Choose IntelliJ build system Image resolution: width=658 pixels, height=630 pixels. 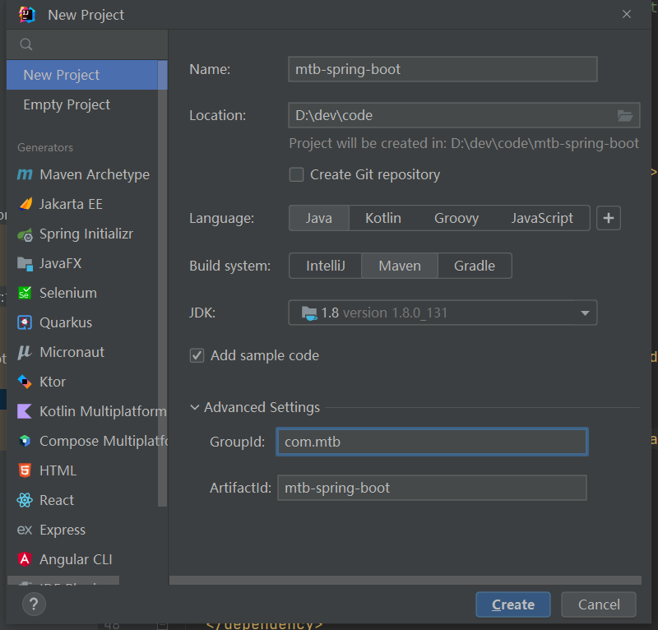[x=326, y=266]
